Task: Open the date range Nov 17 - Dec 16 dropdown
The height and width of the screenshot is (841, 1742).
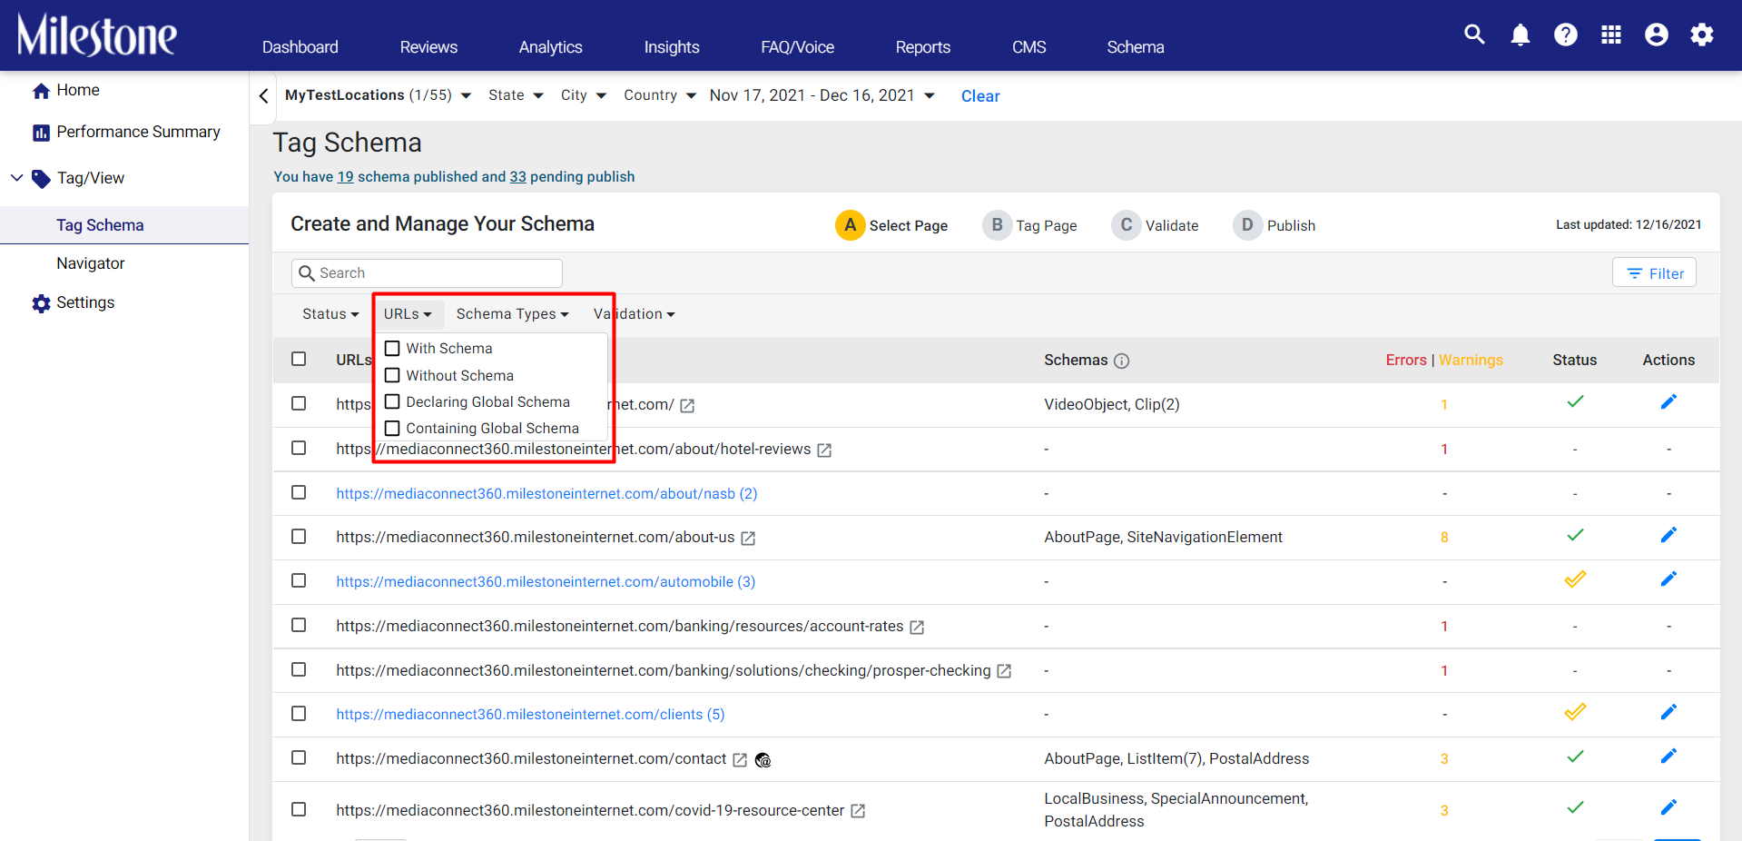Action: [822, 95]
